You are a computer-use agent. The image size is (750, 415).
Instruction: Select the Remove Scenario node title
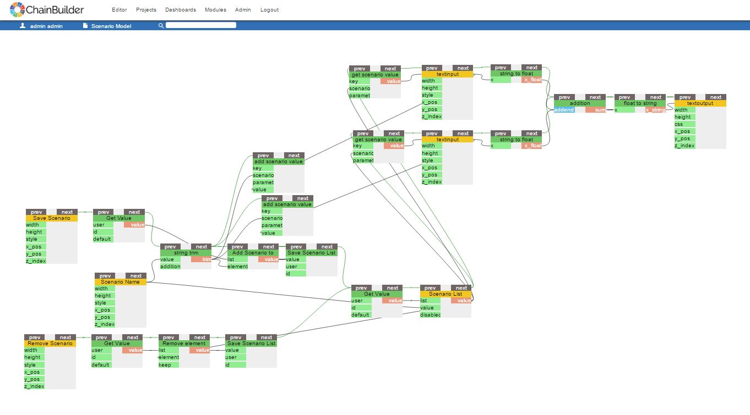[x=50, y=344]
